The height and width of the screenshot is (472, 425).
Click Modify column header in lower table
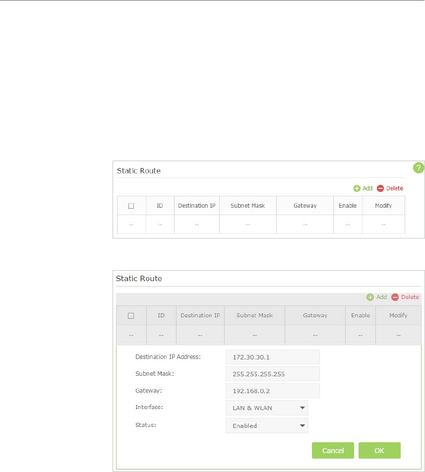pyautogui.click(x=398, y=315)
